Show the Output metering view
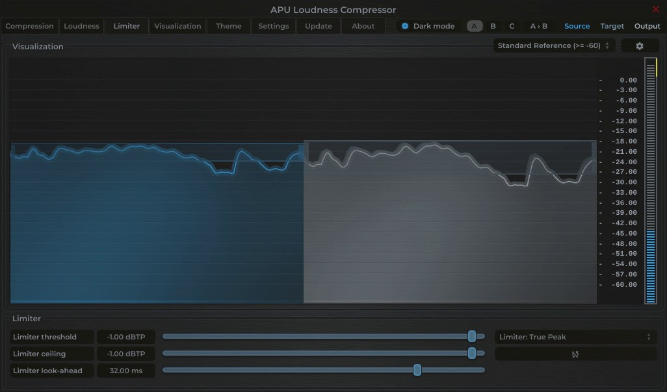The height and width of the screenshot is (392, 667). pos(647,26)
